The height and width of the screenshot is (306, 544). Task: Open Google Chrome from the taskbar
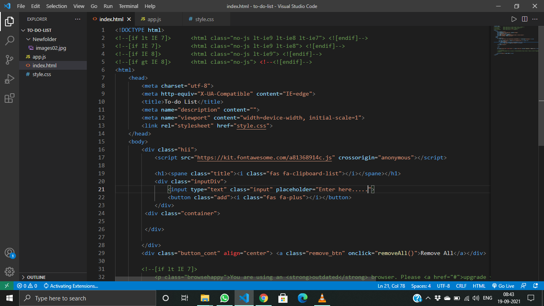(263, 298)
